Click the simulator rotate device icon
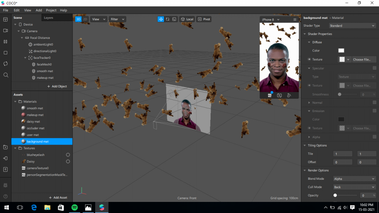379x213 pixels. pyautogui.click(x=289, y=95)
